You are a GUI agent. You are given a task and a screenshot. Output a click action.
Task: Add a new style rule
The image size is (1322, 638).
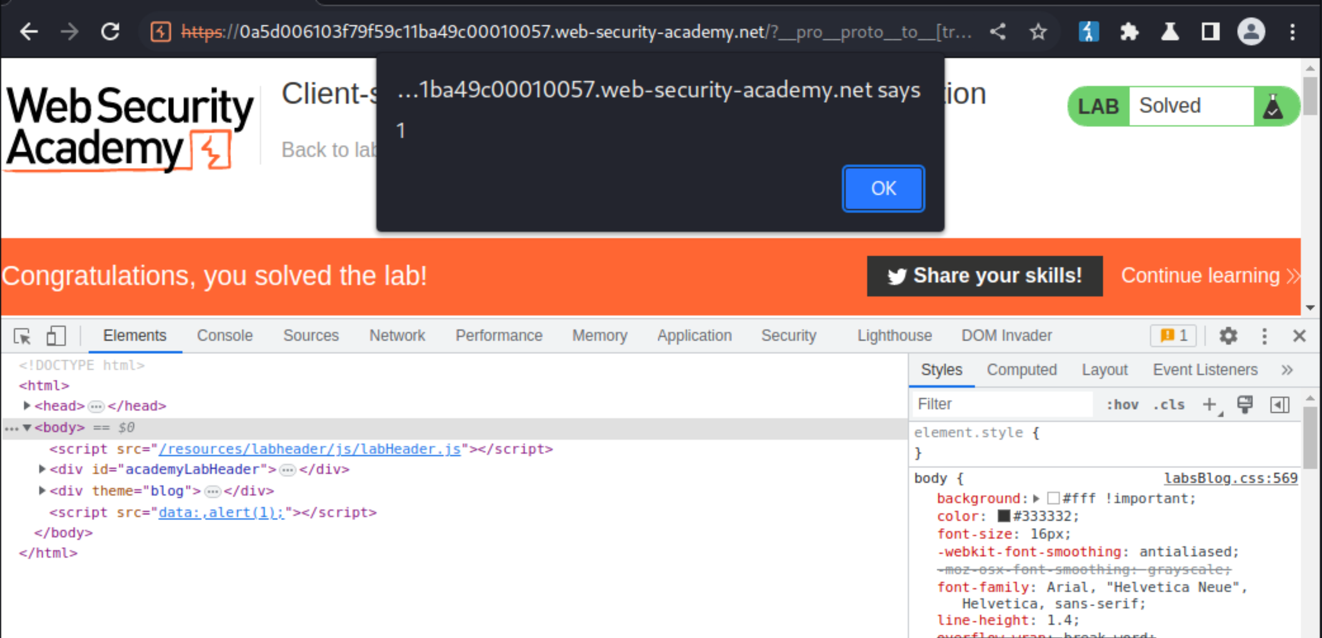coord(1210,404)
